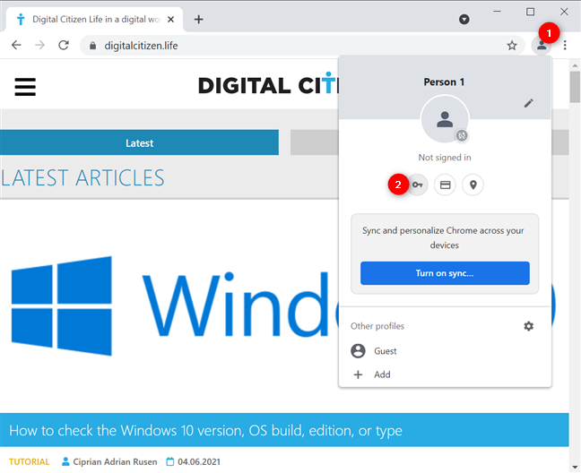The width and height of the screenshot is (581, 473).
Task: Maximize the Chrome window
Action: pos(530,12)
